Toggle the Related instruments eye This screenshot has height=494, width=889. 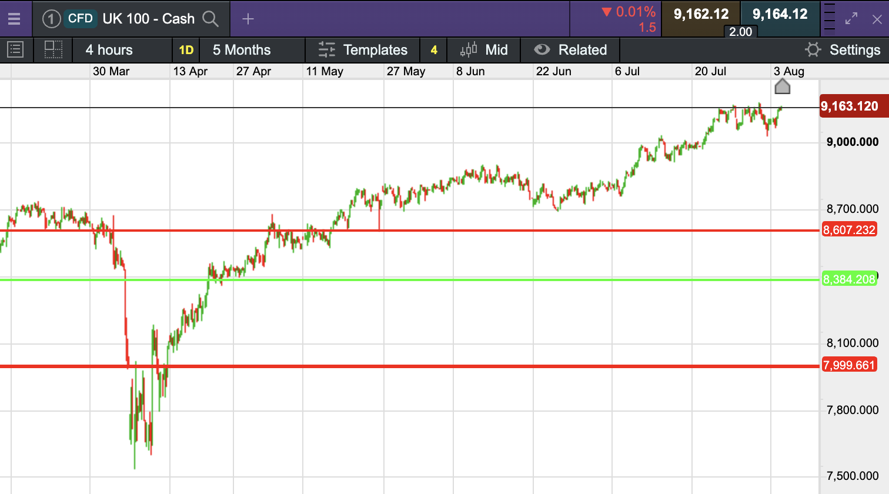[542, 50]
